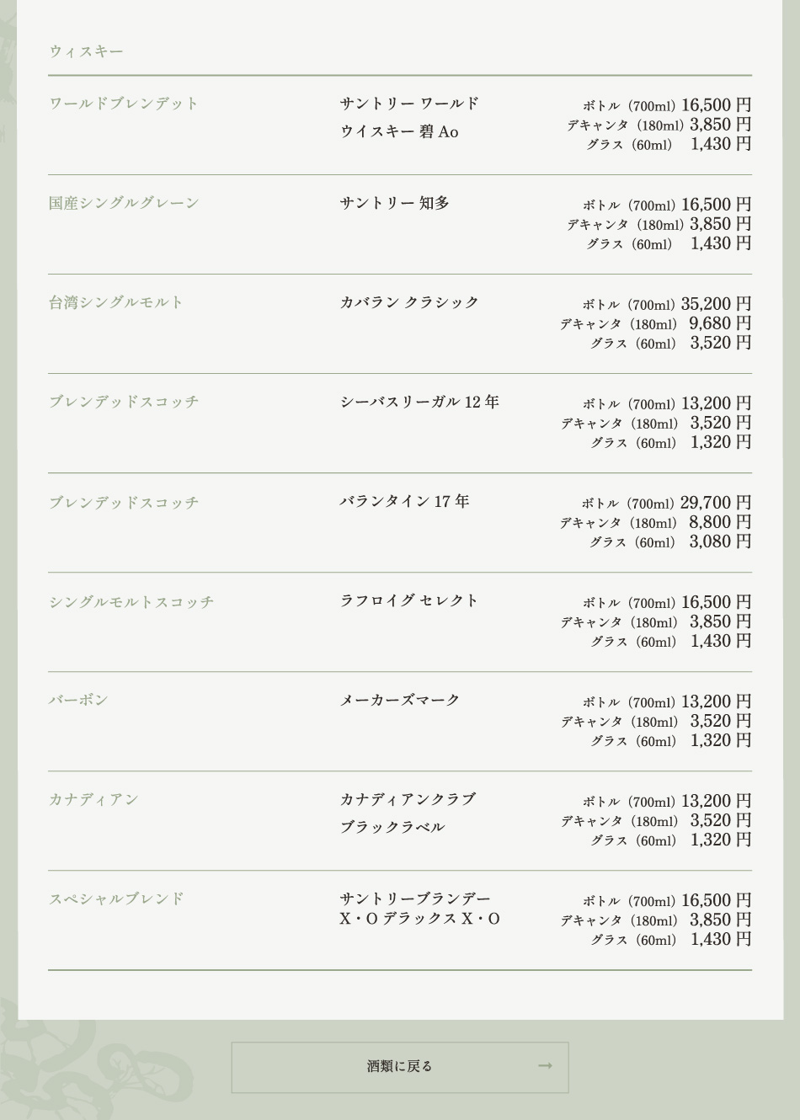
Task: Select the スペシャルブレンド category label
Action: click(116, 899)
